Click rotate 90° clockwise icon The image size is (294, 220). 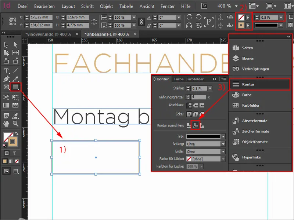tap(189, 17)
